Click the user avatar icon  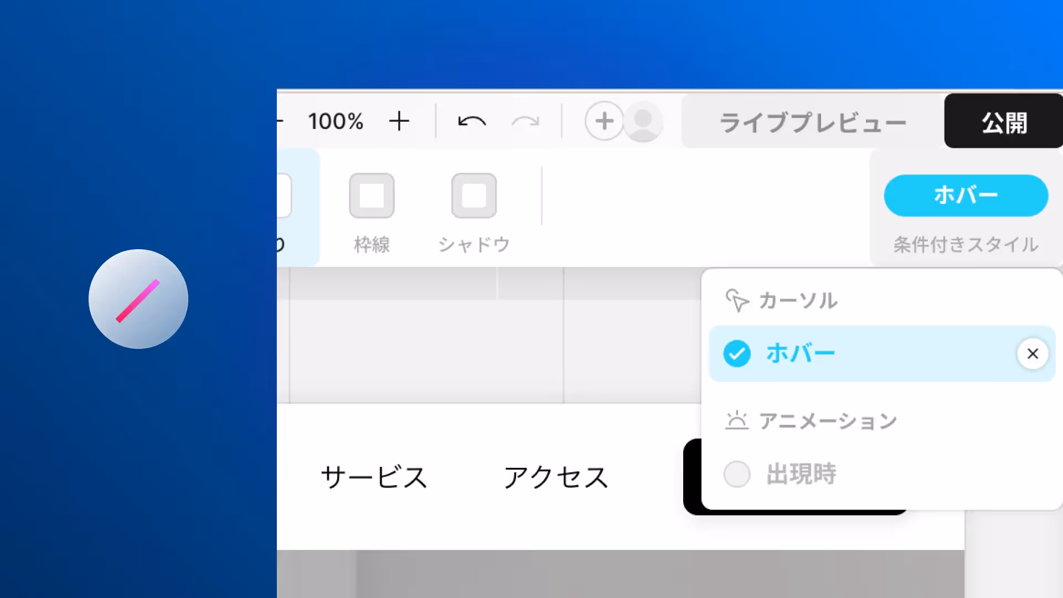click(x=643, y=121)
